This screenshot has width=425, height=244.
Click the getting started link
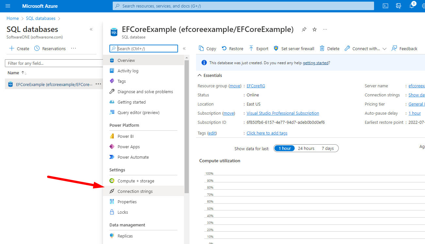(x=315, y=63)
